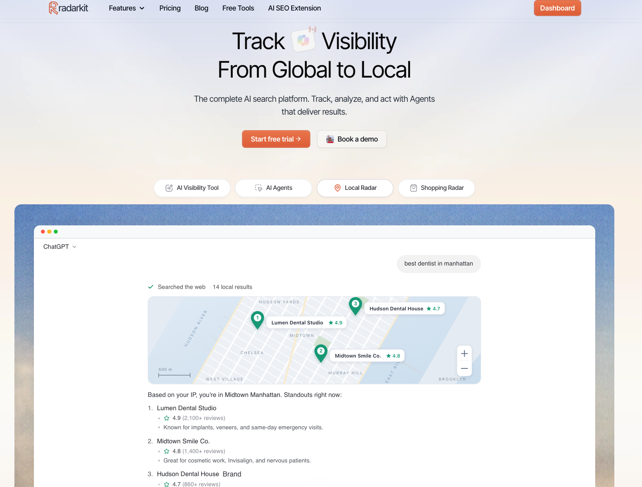Zoom in on the map
The width and height of the screenshot is (642, 487).
464,354
